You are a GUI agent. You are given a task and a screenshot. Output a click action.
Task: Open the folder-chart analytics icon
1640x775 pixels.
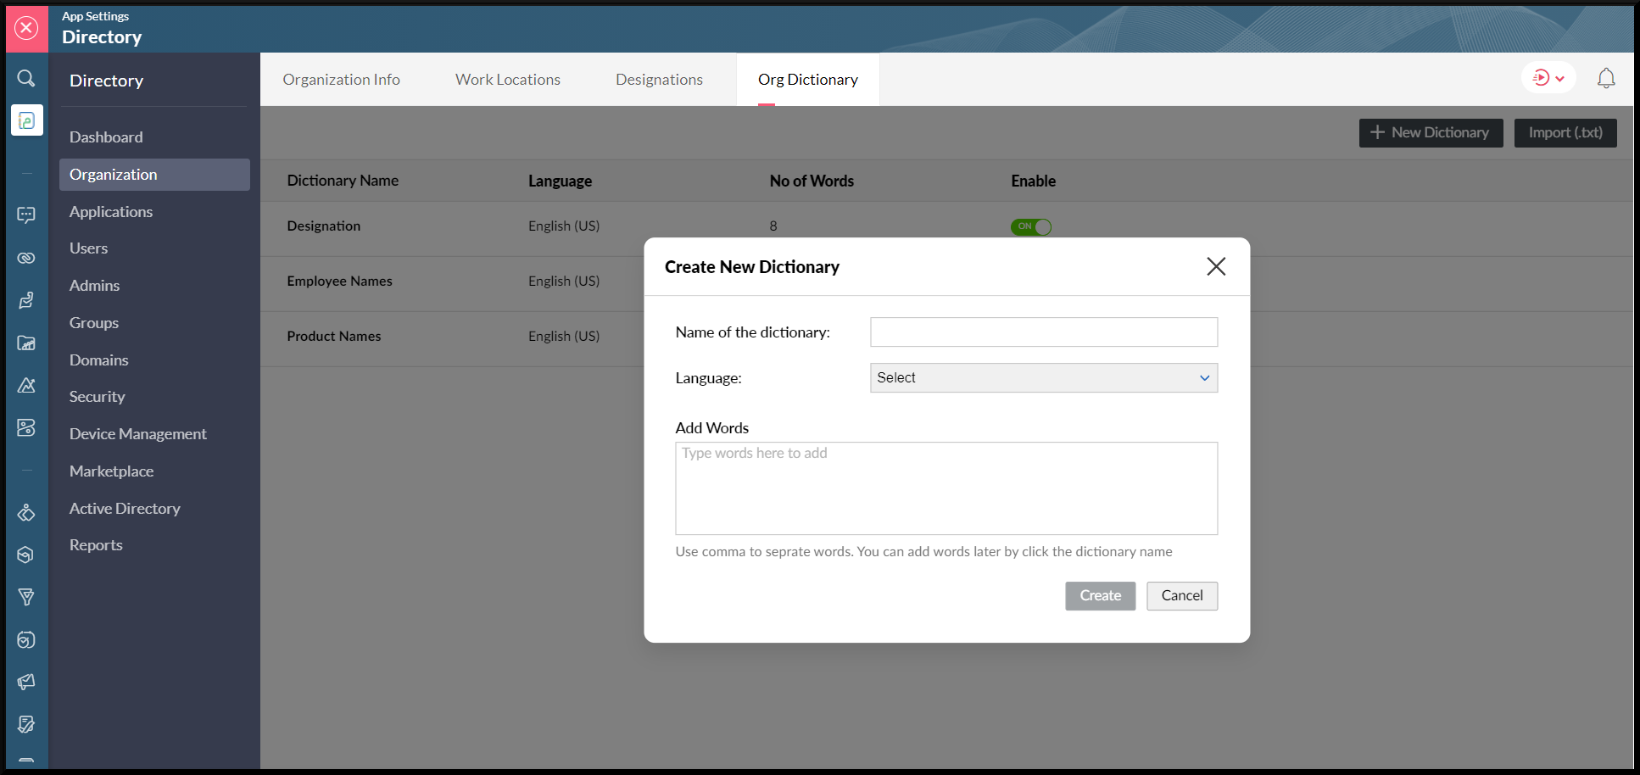click(26, 343)
